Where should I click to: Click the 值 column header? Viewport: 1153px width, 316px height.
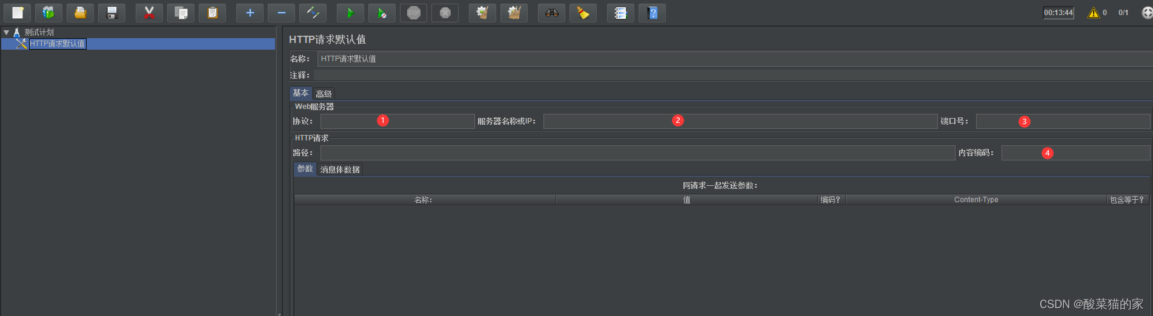click(686, 200)
